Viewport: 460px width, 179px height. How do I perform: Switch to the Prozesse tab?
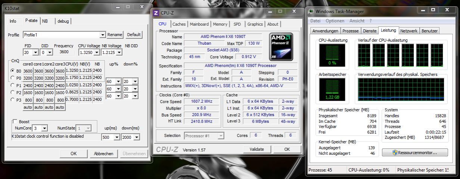pos(351,31)
